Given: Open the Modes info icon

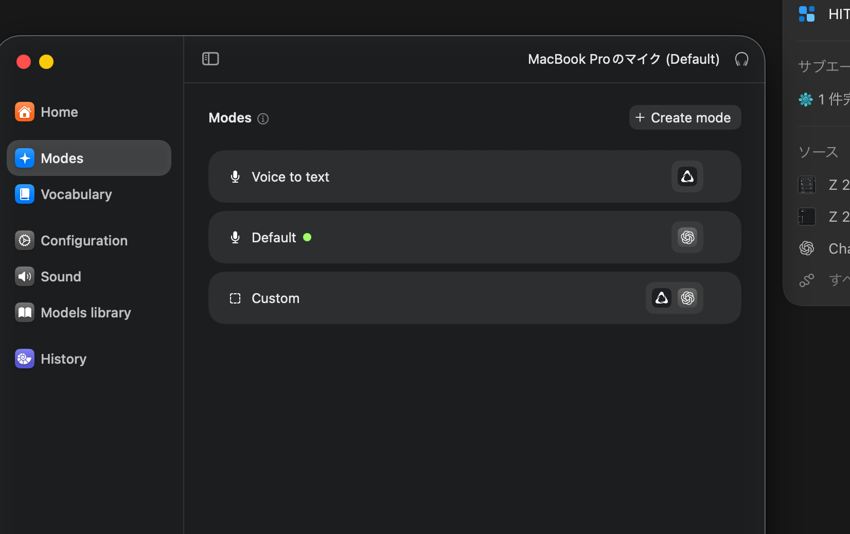Looking at the screenshot, I should click(x=263, y=119).
